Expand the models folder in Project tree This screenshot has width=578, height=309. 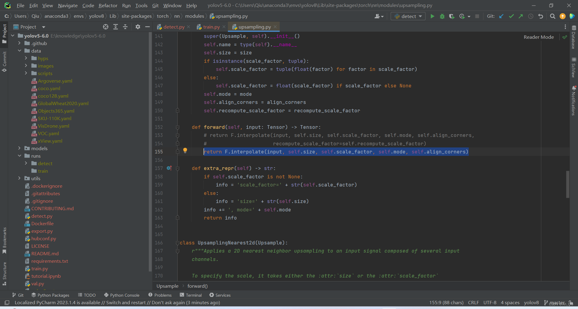20,148
